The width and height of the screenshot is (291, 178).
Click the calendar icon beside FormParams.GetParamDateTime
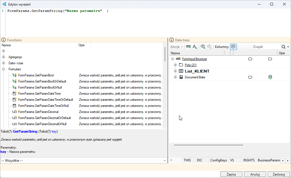click(14, 93)
